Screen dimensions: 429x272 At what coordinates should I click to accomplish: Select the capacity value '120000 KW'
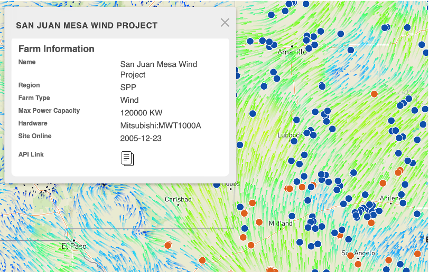coord(141,113)
